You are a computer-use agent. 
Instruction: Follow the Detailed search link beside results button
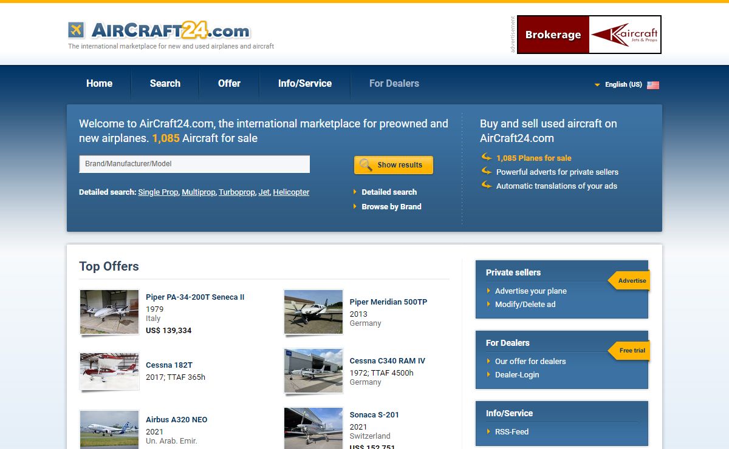coord(389,192)
